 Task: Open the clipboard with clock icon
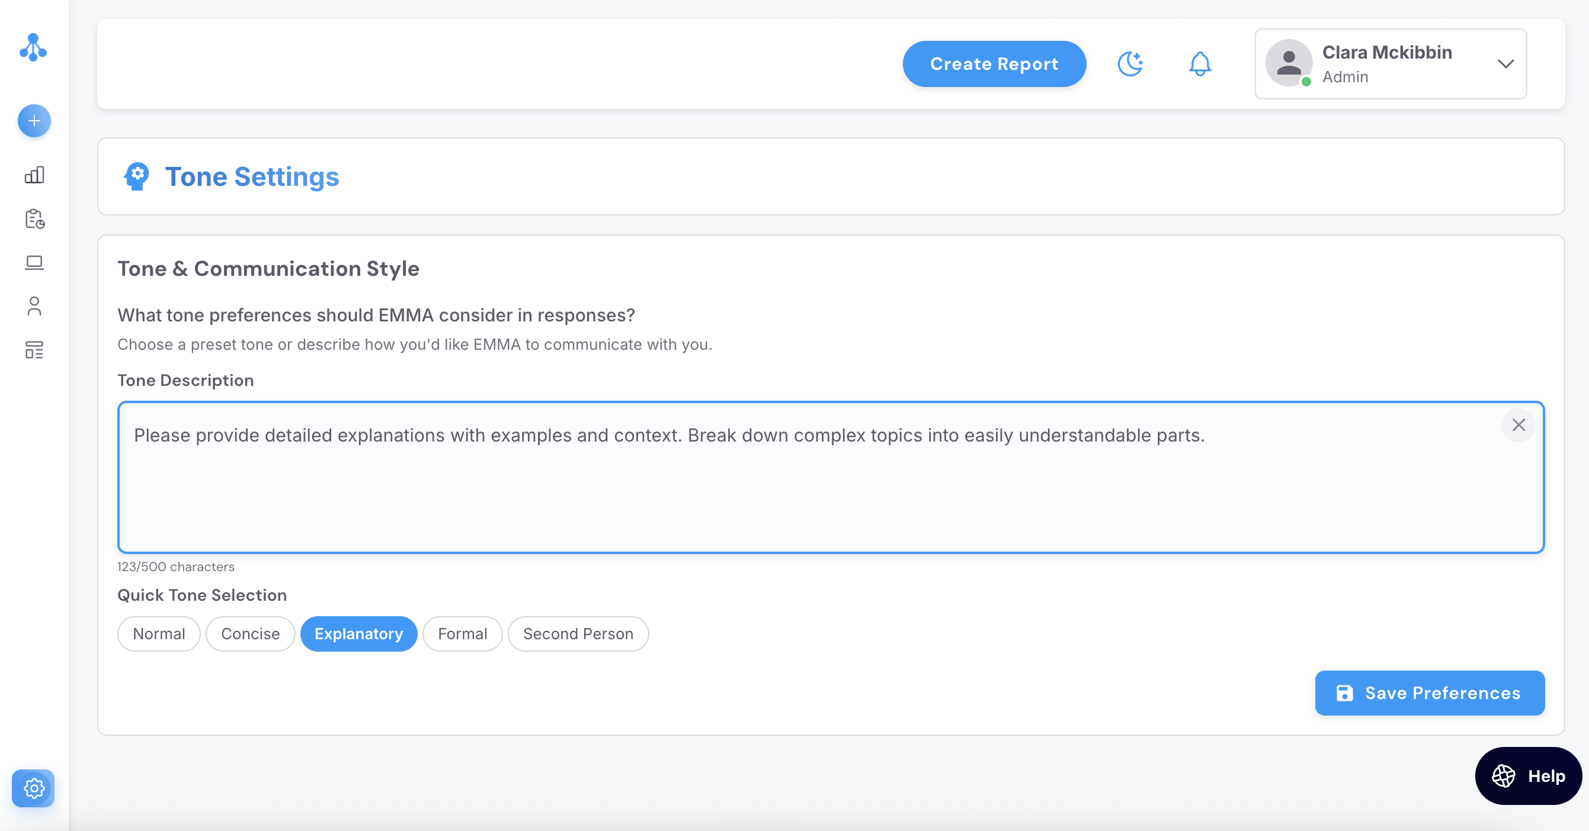(x=34, y=218)
